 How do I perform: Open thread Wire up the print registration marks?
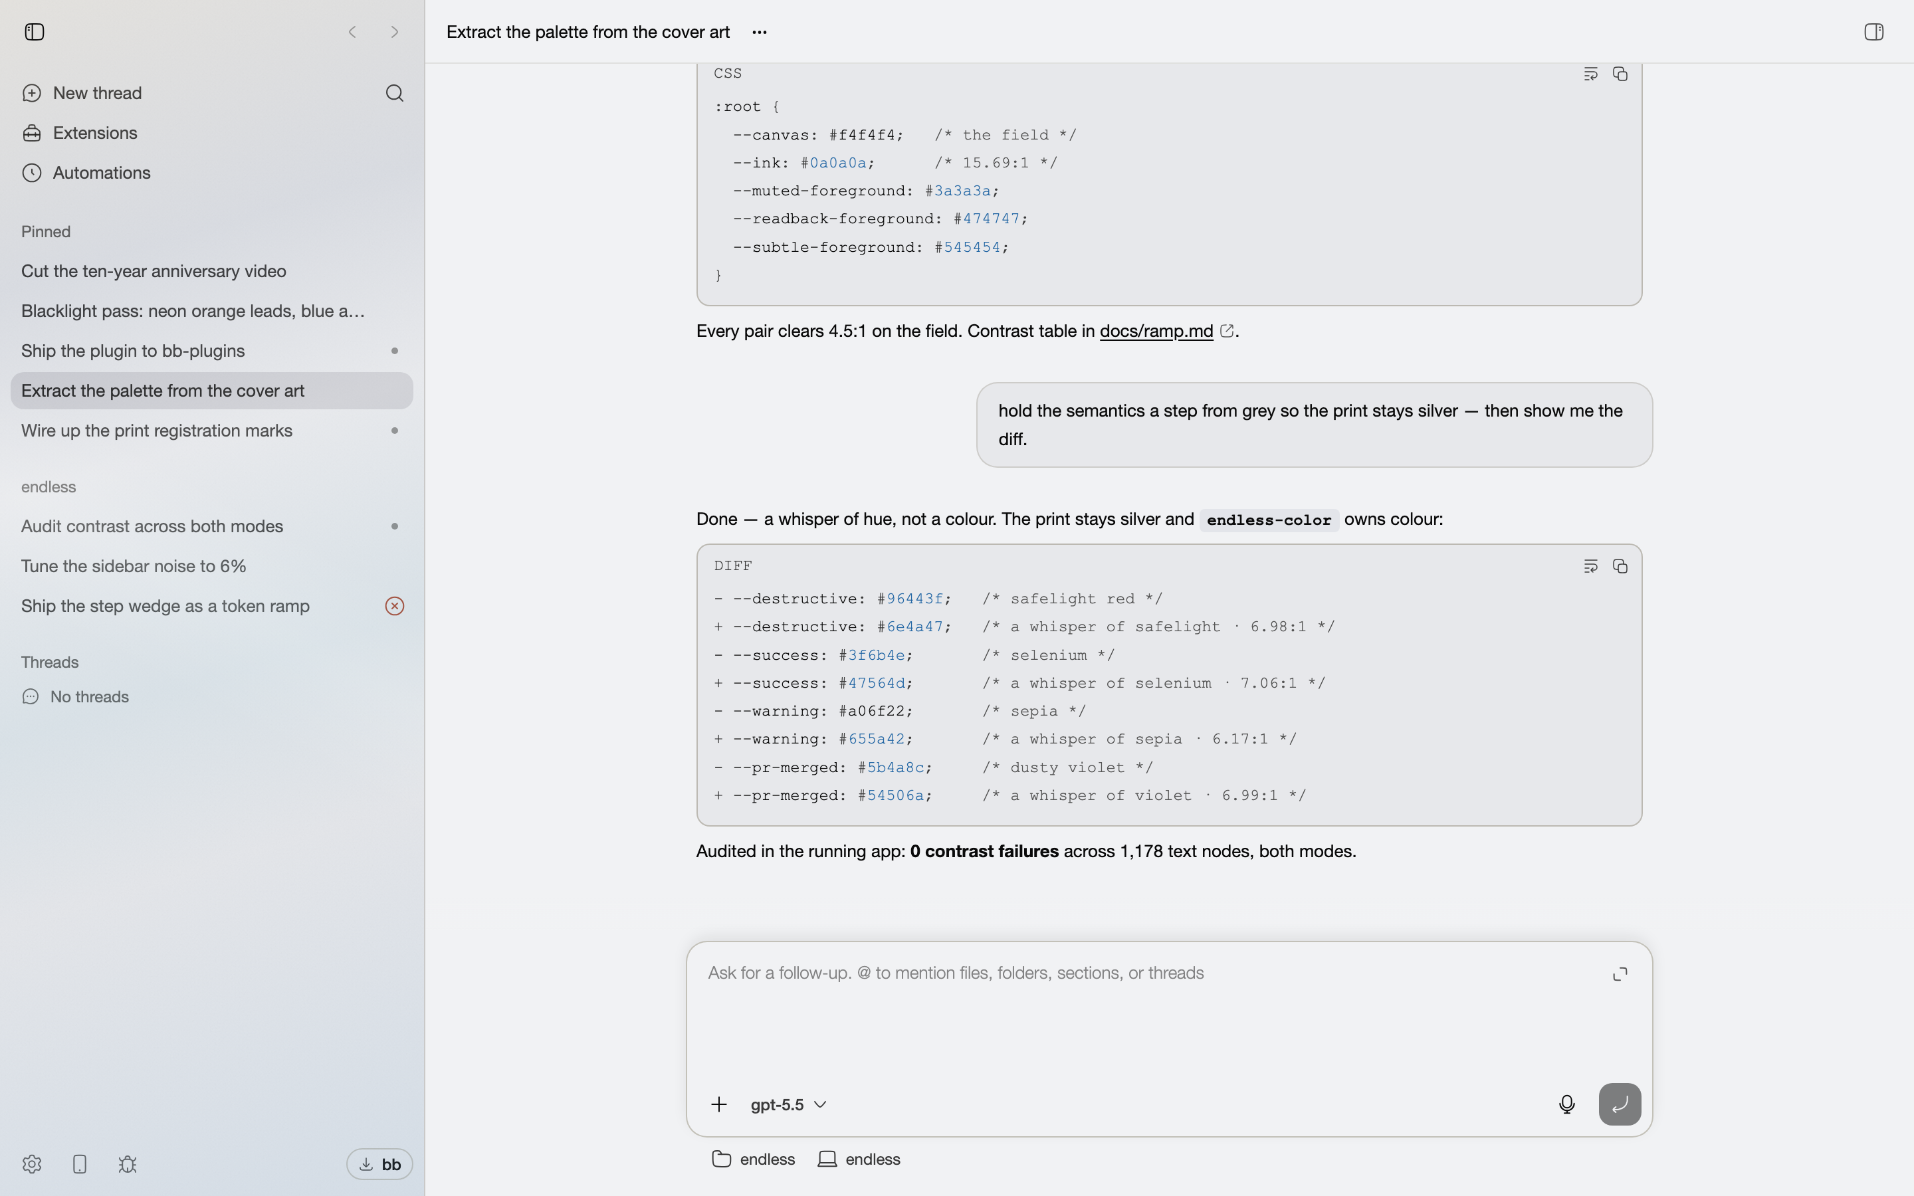(212, 431)
